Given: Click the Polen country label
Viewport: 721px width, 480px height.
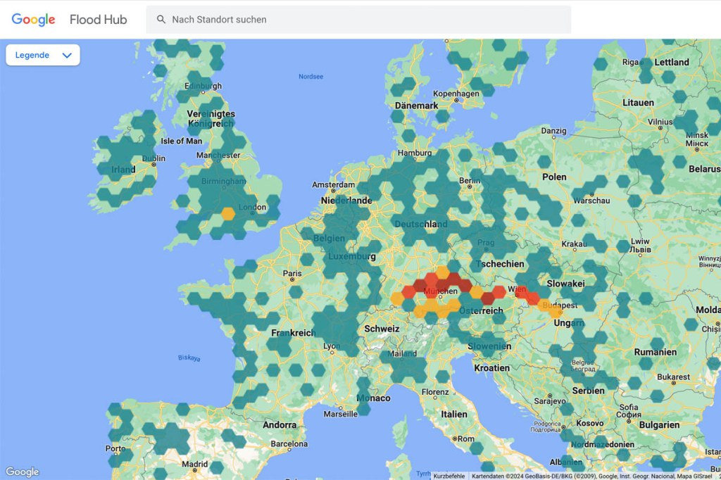Looking at the screenshot, I should tap(554, 177).
